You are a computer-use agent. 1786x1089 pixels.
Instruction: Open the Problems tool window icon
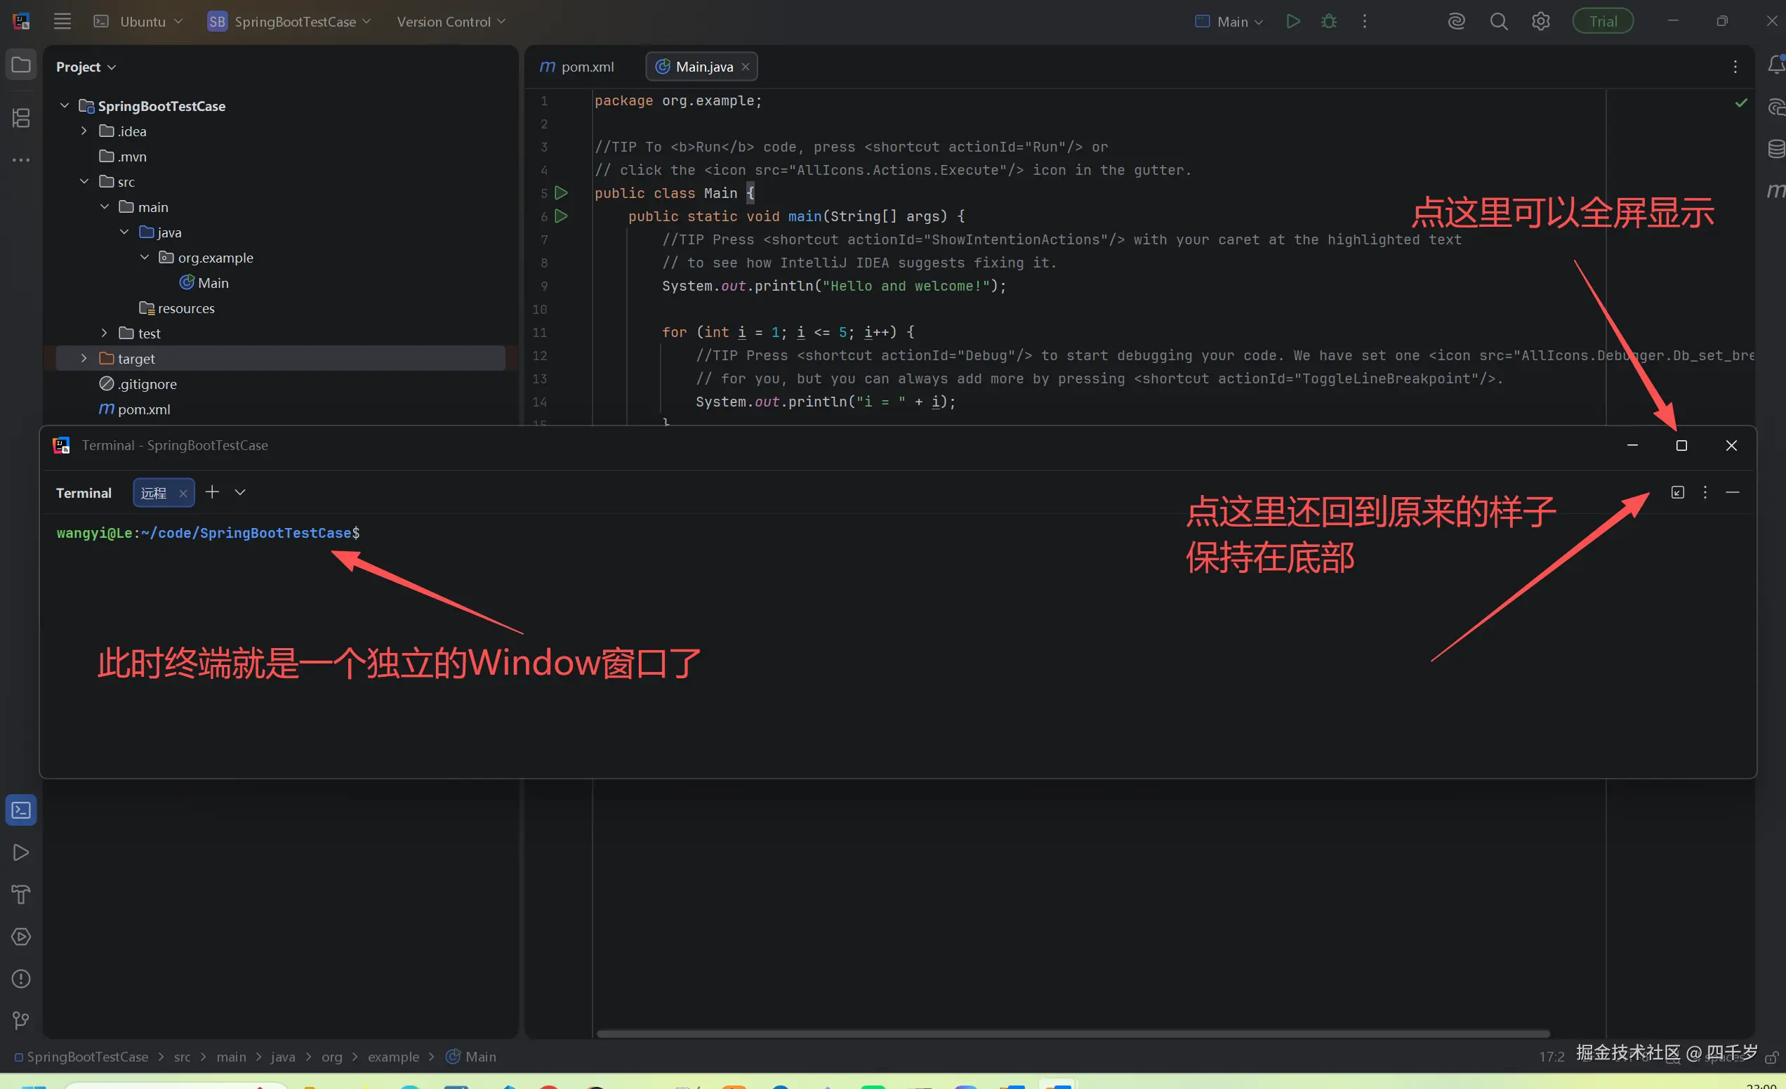[x=21, y=979]
